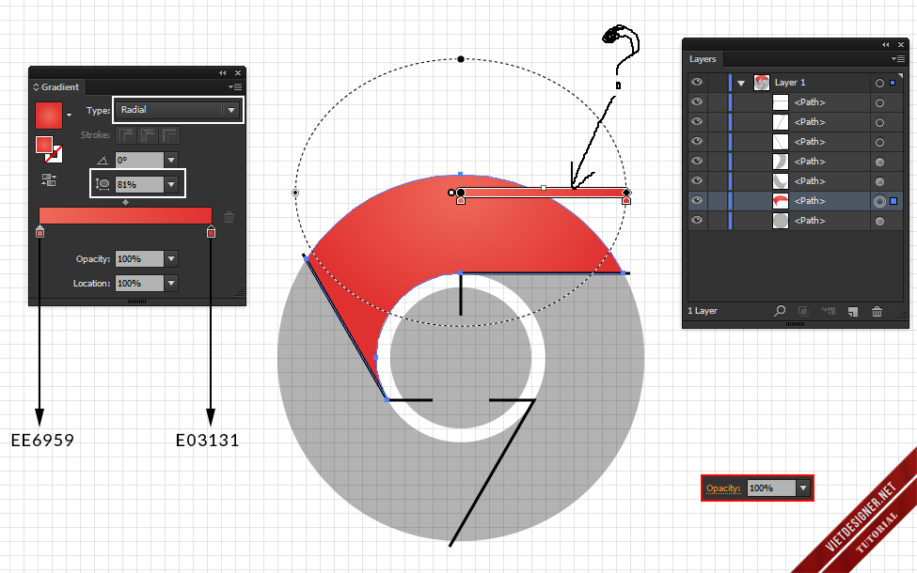
Task: Open the angle value dropdown arrow
Action: (171, 160)
